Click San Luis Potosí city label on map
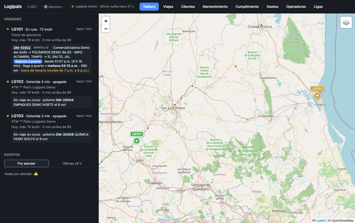The height and width of the screenshot is (223, 355). point(173,108)
